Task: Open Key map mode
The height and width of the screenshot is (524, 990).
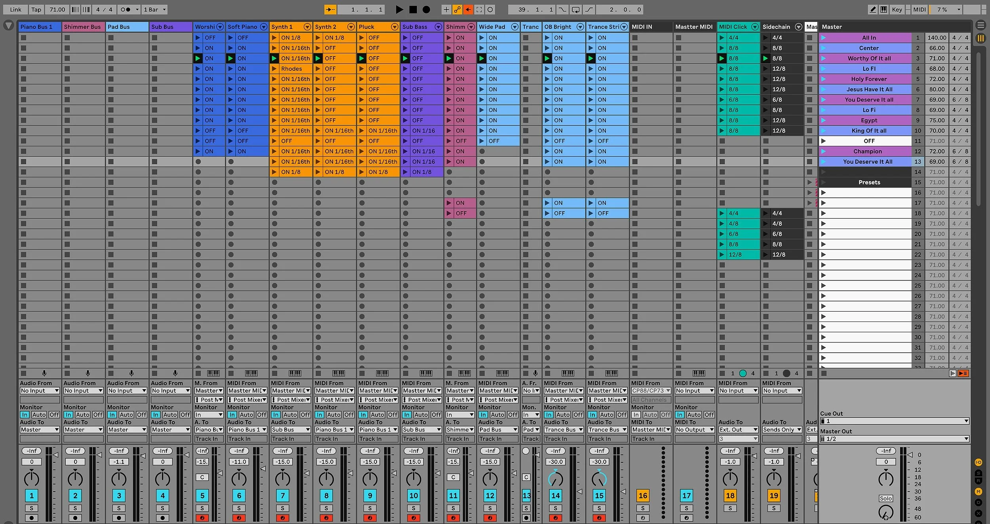Action: 897,9
